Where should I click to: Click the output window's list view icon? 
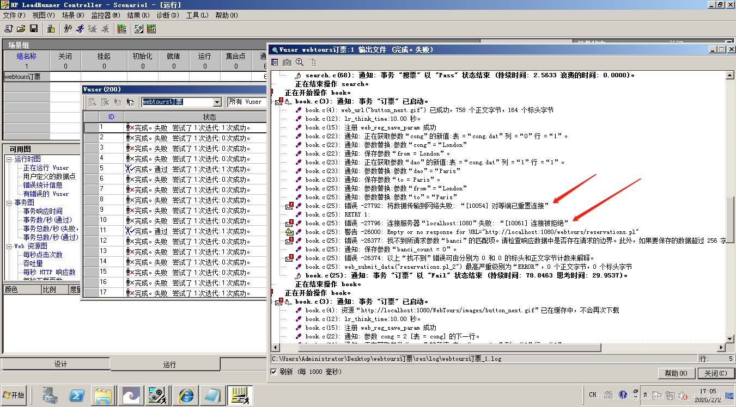pos(275,63)
